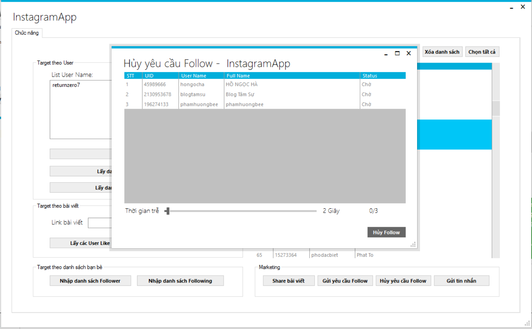This screenshot has width=532, height=329.
Task: Click Chọn tất cả button
Action: click(x=482, y=52)
